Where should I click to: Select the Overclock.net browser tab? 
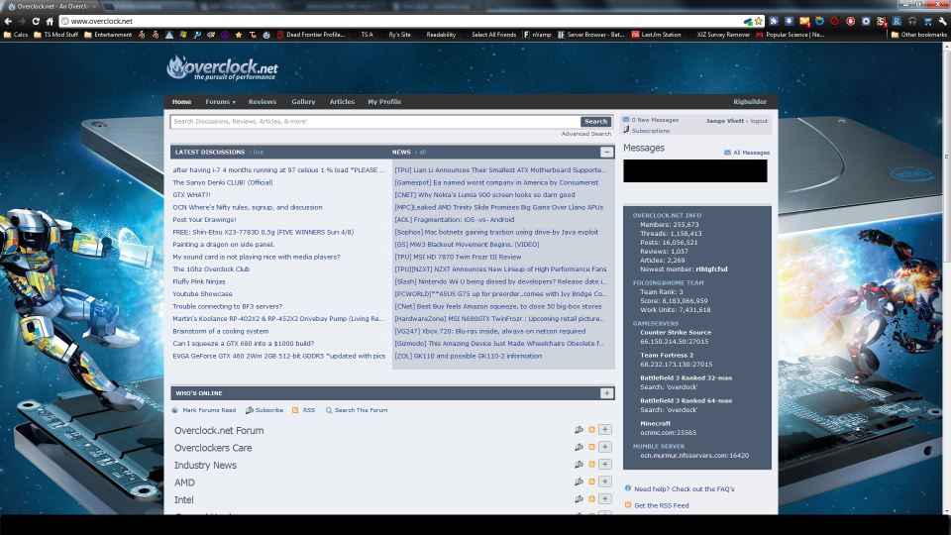pyautogui.click(x=51, y=6)
